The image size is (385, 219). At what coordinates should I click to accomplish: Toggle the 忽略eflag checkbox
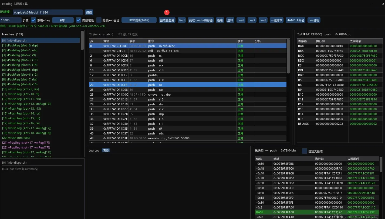click(x=33, y=20)
